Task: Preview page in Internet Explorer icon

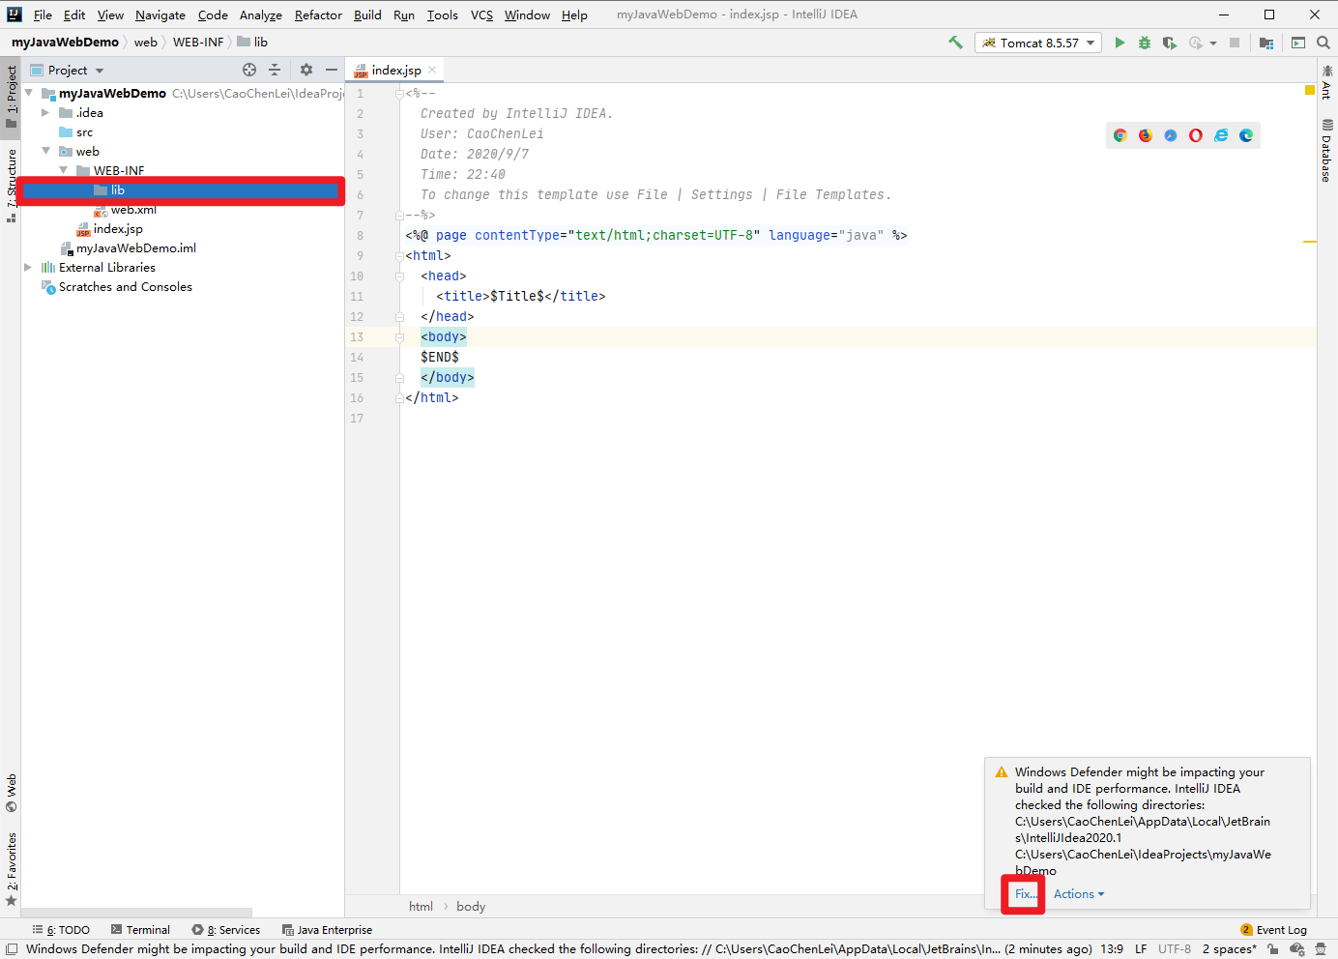Action: (1221, 135)
